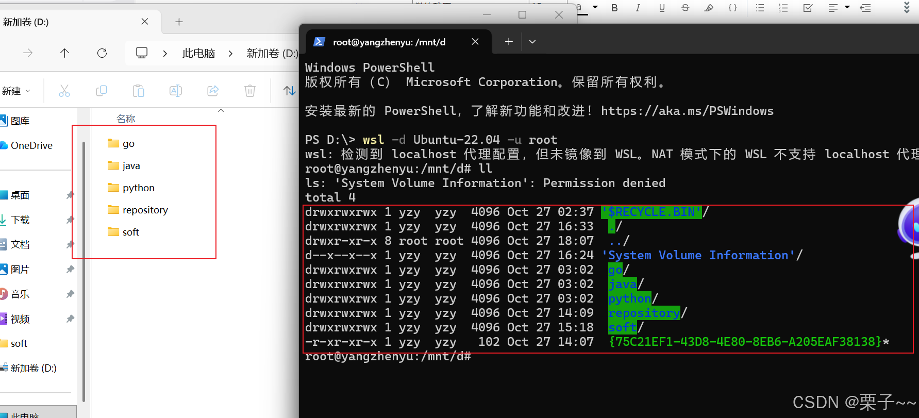Toggle bold formatting in editor toolbar
Image resolution: width=919 pixels, height=418 pixels.
coord(614,8)
